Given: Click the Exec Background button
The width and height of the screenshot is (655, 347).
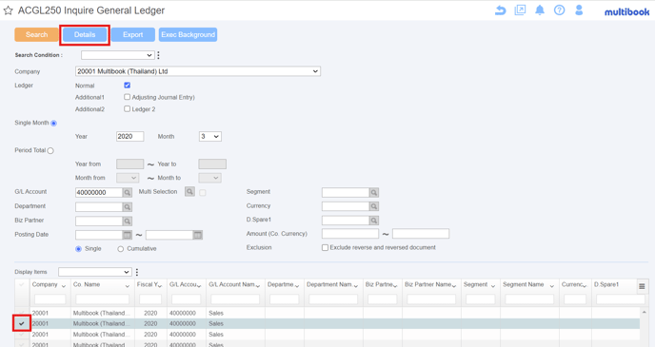Looking at the screenshot, I should click(188, 34).
